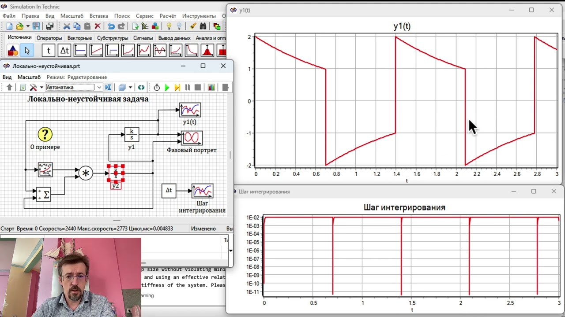The height and width of the screenshot is (317, 565).
Task: Click the red X Delete icon
Action: point(98,26)
